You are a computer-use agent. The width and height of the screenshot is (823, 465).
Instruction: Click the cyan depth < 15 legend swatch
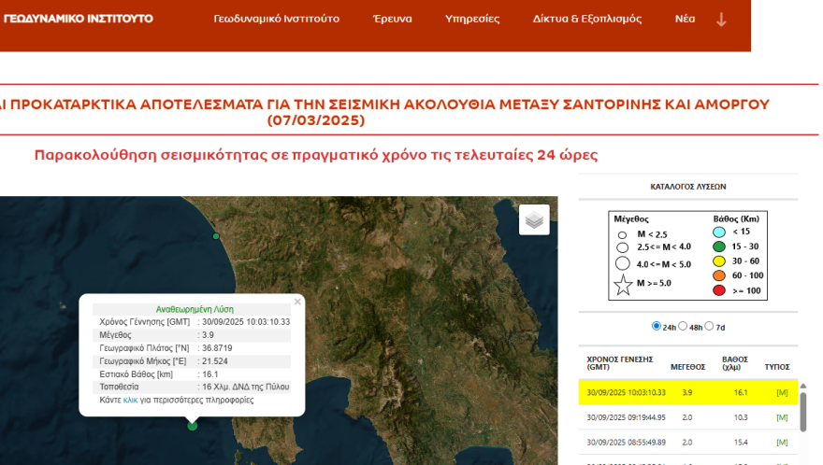click(719, 232)
